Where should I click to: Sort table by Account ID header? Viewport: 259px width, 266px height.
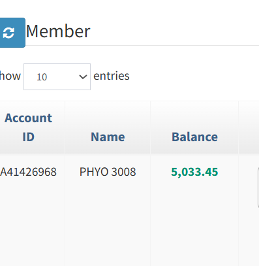tap(28, 127)
